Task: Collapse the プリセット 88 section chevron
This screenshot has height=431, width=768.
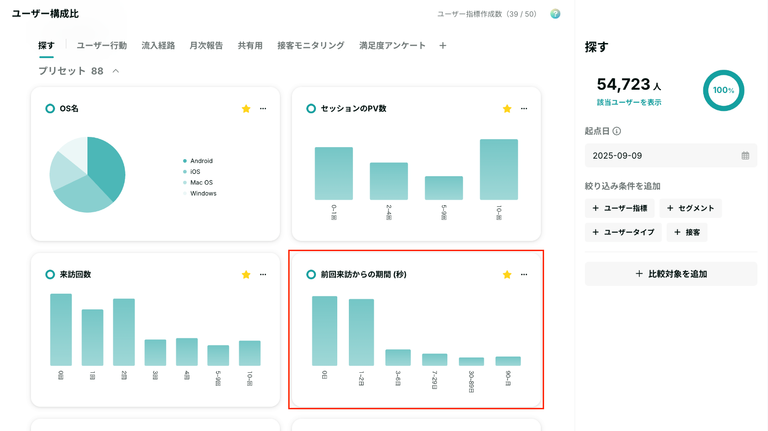Action: pyautogui.click(x=116, y=71)
